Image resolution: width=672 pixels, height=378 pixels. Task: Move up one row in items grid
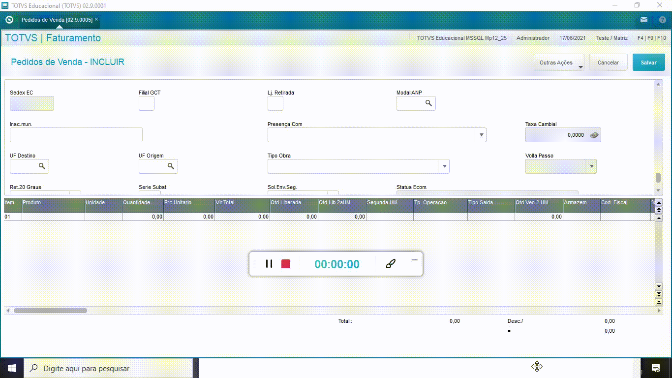659,217
